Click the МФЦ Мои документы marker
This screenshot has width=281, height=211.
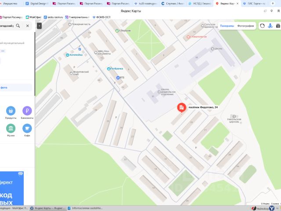point(96,53)
